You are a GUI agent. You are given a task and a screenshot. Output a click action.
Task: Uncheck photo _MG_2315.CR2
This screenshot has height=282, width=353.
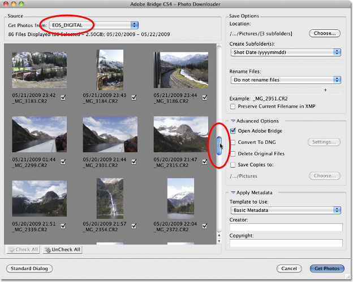coord(205,162)
